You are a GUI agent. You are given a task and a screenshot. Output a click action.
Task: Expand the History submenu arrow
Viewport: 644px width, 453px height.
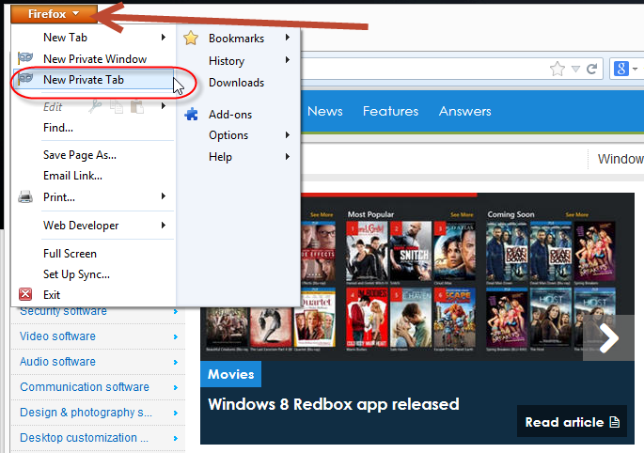[x=287, y=61]
